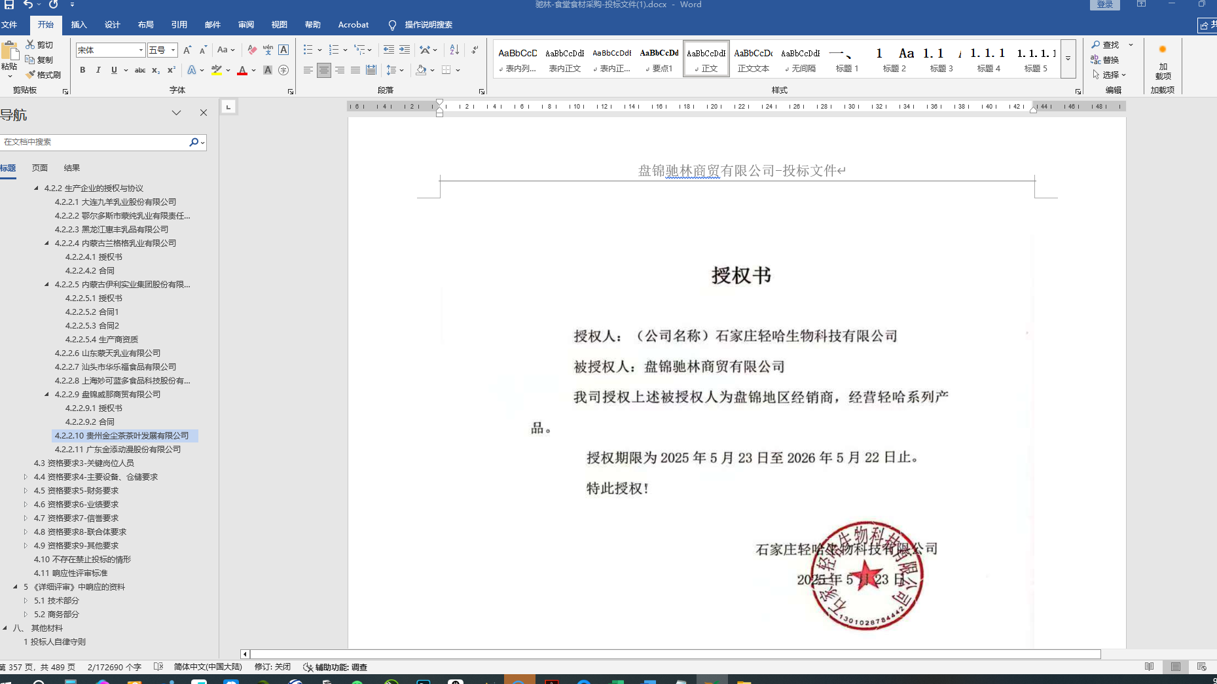1217x684 pixels.
Task: Click the text effects glowing A icon
Action: click(x=192, y=70)
